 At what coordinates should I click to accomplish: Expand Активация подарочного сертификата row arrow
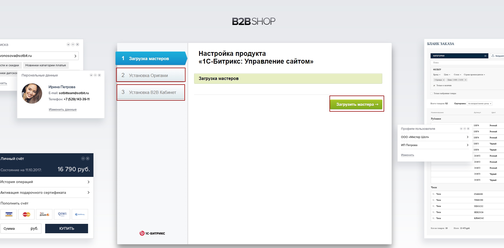tap(88, 192)
